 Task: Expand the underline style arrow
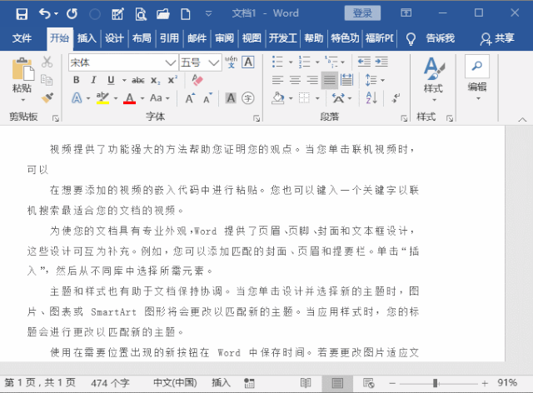click(124, 81)
